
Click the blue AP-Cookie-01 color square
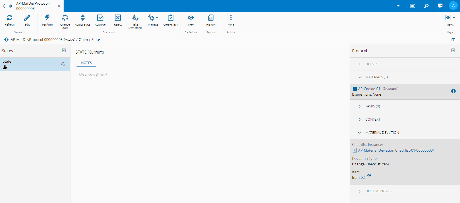click(x=355, y=89)
